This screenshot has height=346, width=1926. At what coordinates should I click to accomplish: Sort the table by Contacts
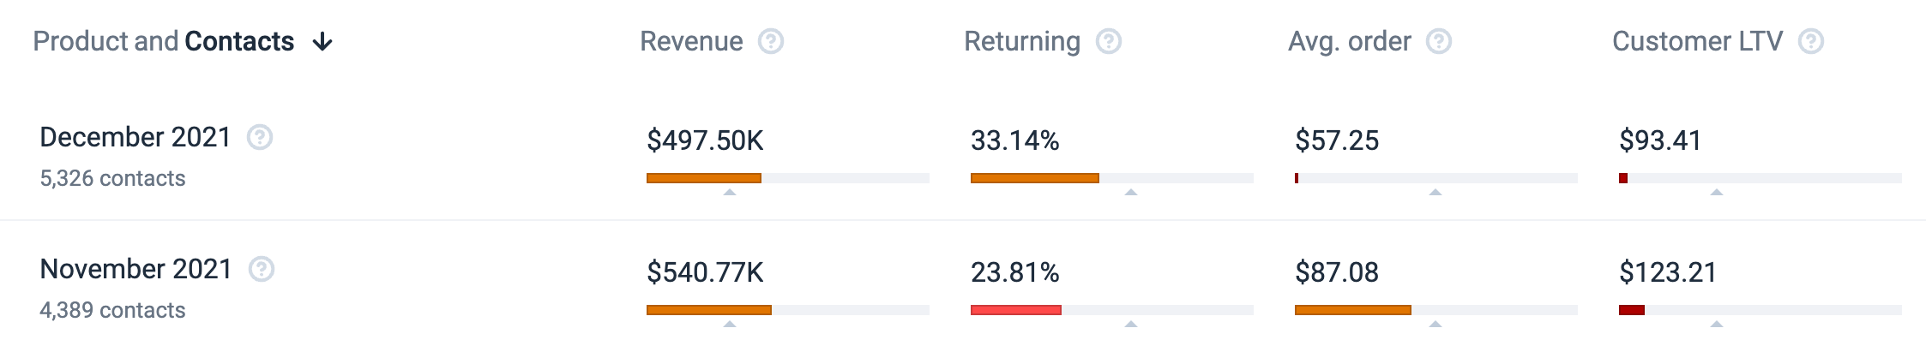pos(239,41)
